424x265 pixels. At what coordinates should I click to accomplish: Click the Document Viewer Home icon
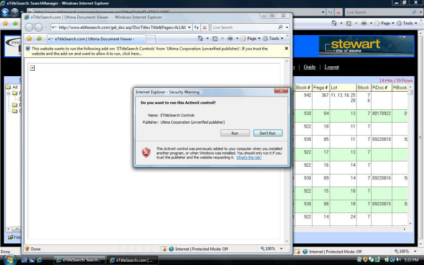click(200, 39)
